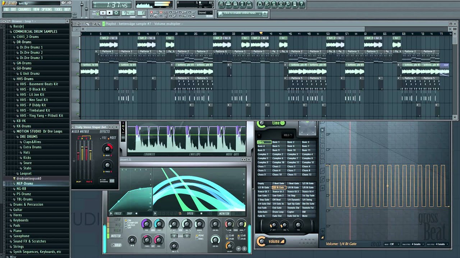Click the Save project toolbar icon

(267, 4)
